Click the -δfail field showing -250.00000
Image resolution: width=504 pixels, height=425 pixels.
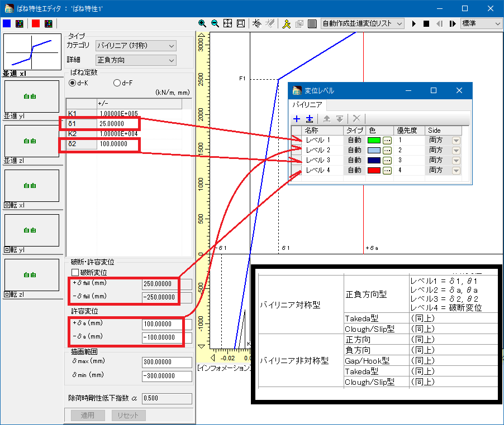pyautogui.click(x=167, y=297)
